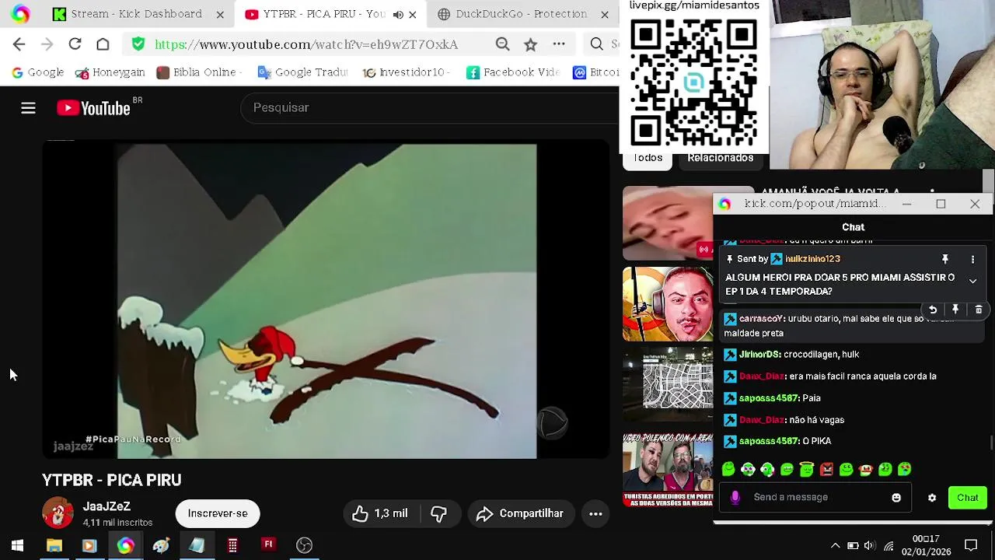Image resolution: width=995 pixels, height=560 pixels.
Task: Open the Windows notification center icon
Action: click(971, 545)
